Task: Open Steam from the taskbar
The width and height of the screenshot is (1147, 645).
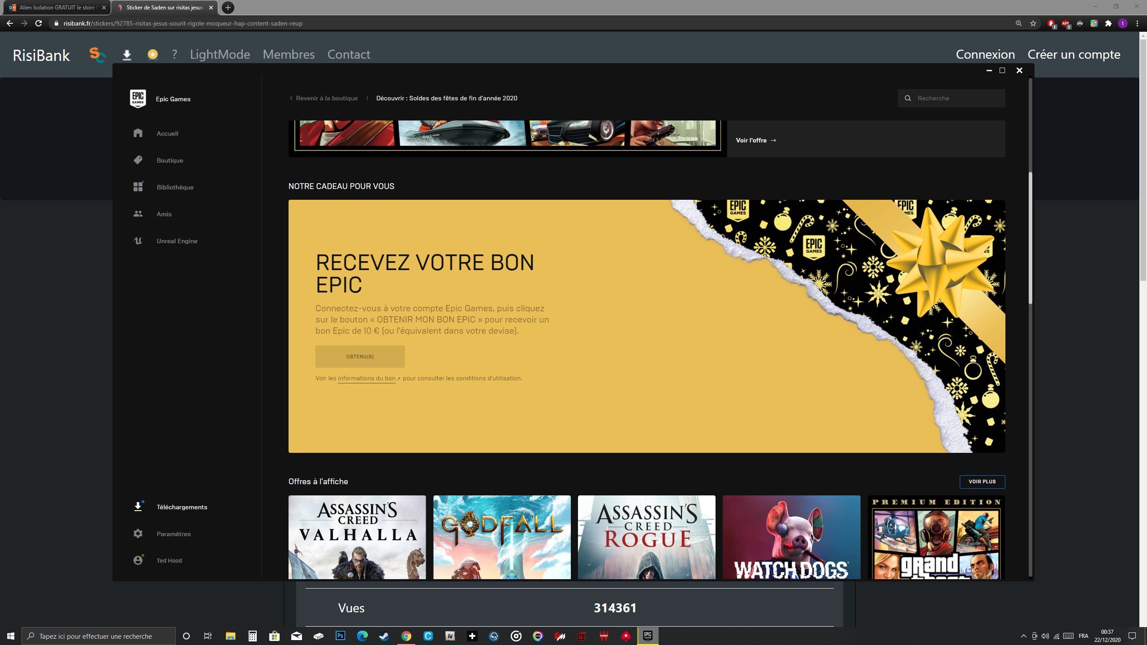Action: point(384,636)
